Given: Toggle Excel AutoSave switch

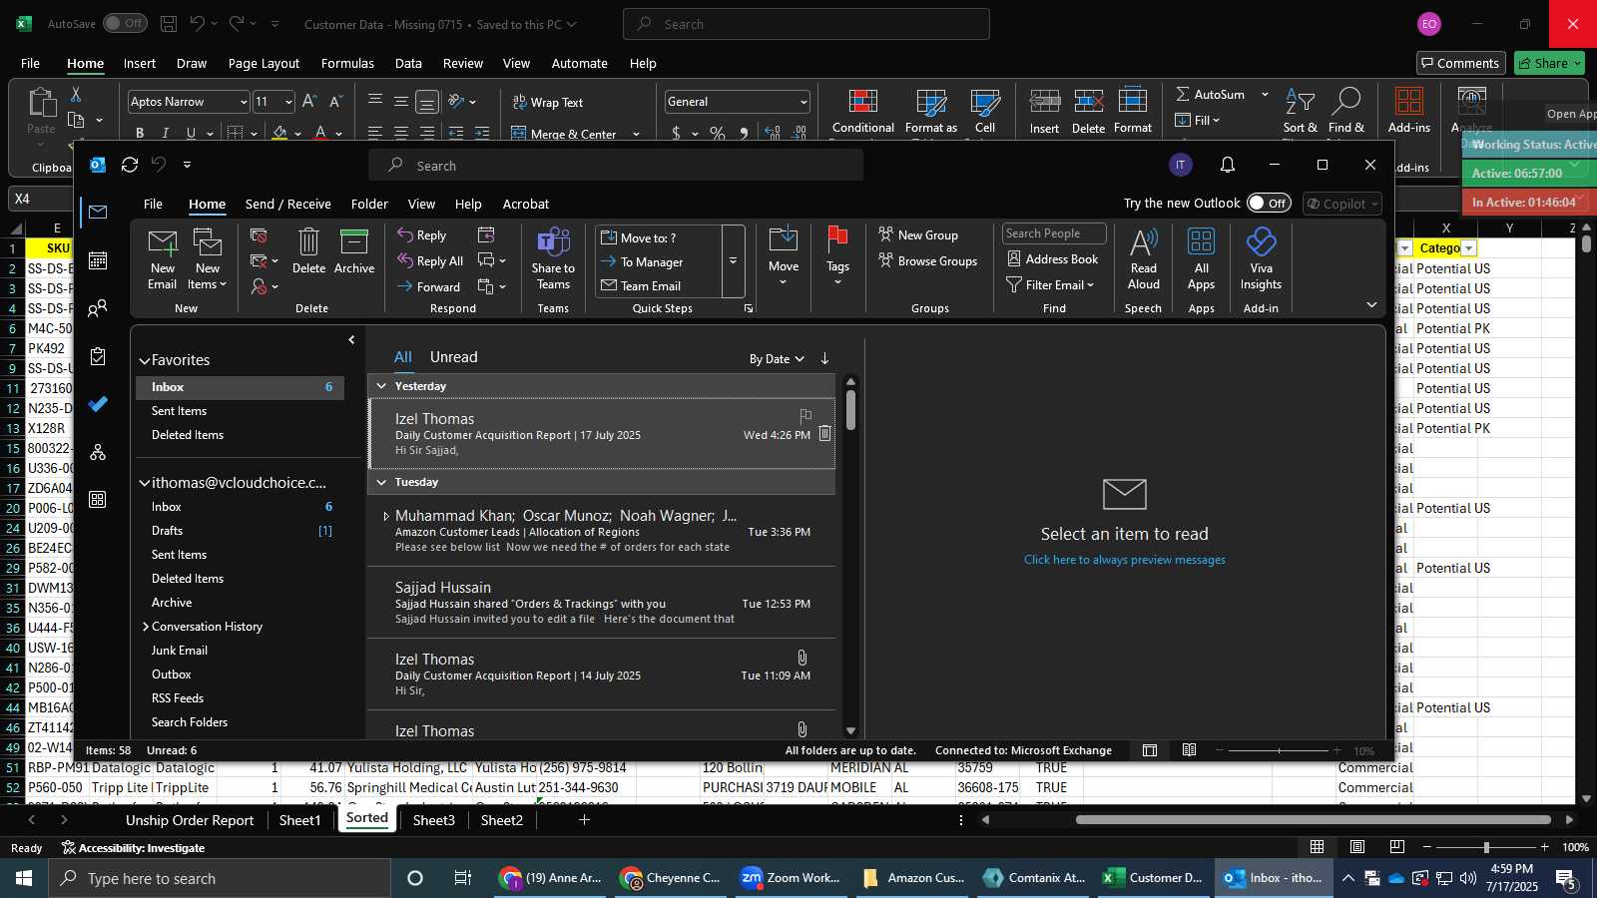Looking at the screenshot, I should [125, 23].
